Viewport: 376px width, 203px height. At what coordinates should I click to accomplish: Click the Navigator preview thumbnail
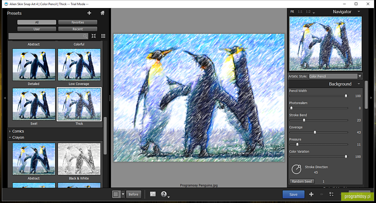325,44
